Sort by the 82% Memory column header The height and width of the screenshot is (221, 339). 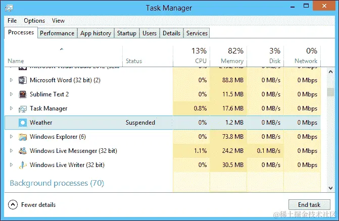coord(228,56)
